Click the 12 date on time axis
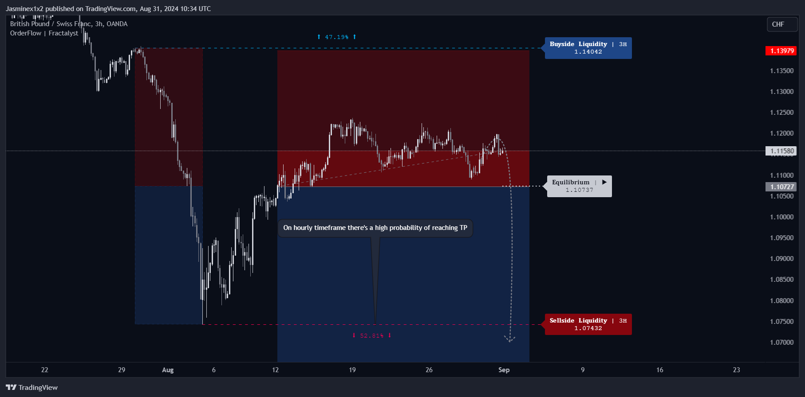This screenshot has width=805, height=397. [x=276, y=370]
